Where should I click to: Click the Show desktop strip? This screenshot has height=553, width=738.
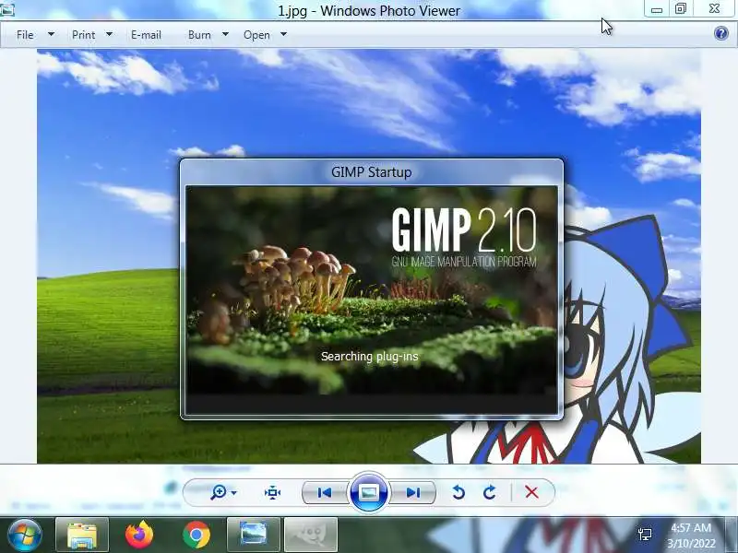732,535
